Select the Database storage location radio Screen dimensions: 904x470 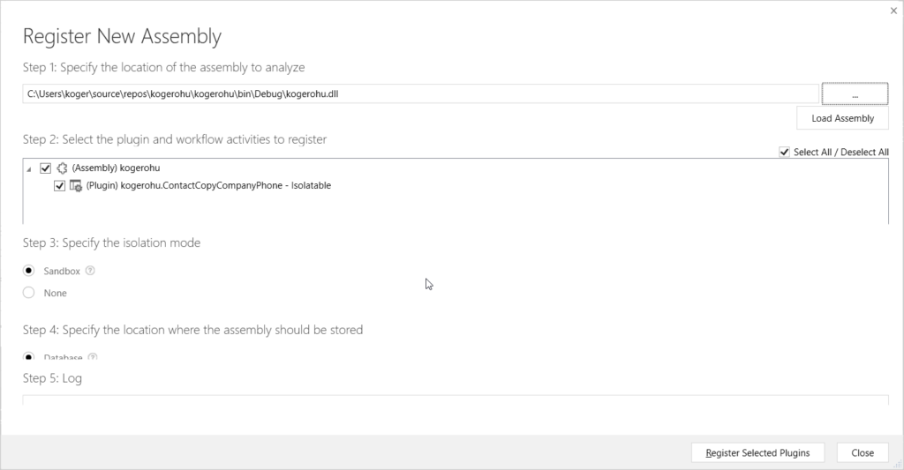coord(29,356)
